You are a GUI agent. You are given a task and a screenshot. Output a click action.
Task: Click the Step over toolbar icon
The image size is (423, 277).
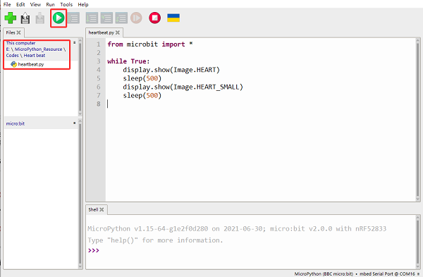[92, 18]
